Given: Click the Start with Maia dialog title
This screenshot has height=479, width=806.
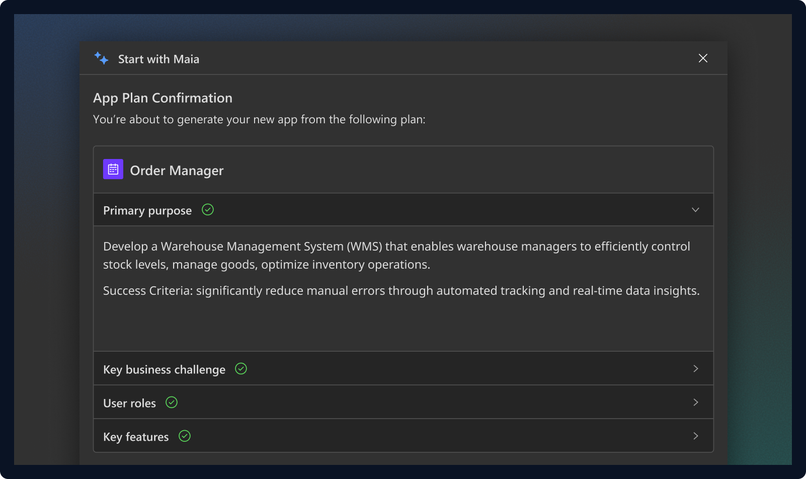Looking at the screenshot, I should (x=158, y=59).
